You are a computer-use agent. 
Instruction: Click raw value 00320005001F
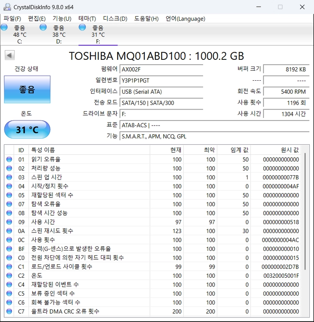click(281, 276)
